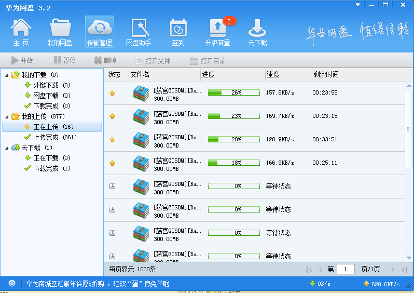
Task: Switch to the 传输管理 tab
Action: 100,32
